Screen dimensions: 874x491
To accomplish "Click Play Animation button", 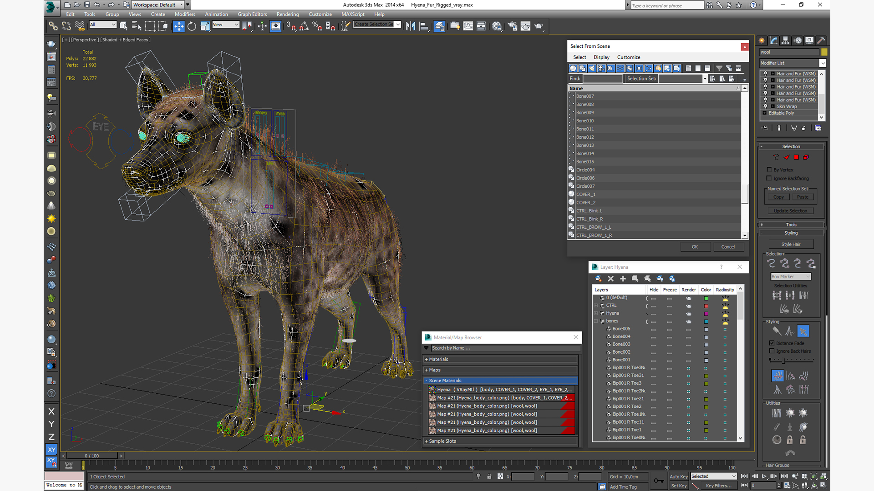I will click(x=764, y=476).
